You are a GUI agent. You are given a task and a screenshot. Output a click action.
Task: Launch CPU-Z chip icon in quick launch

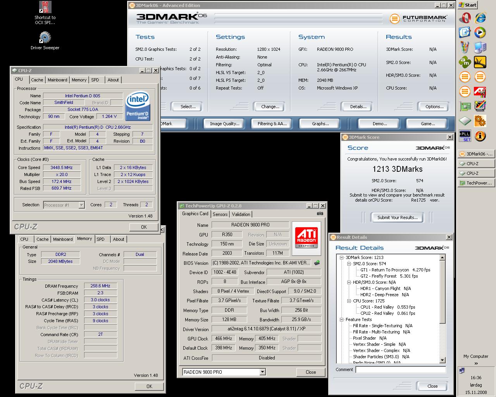pos(465,121)
